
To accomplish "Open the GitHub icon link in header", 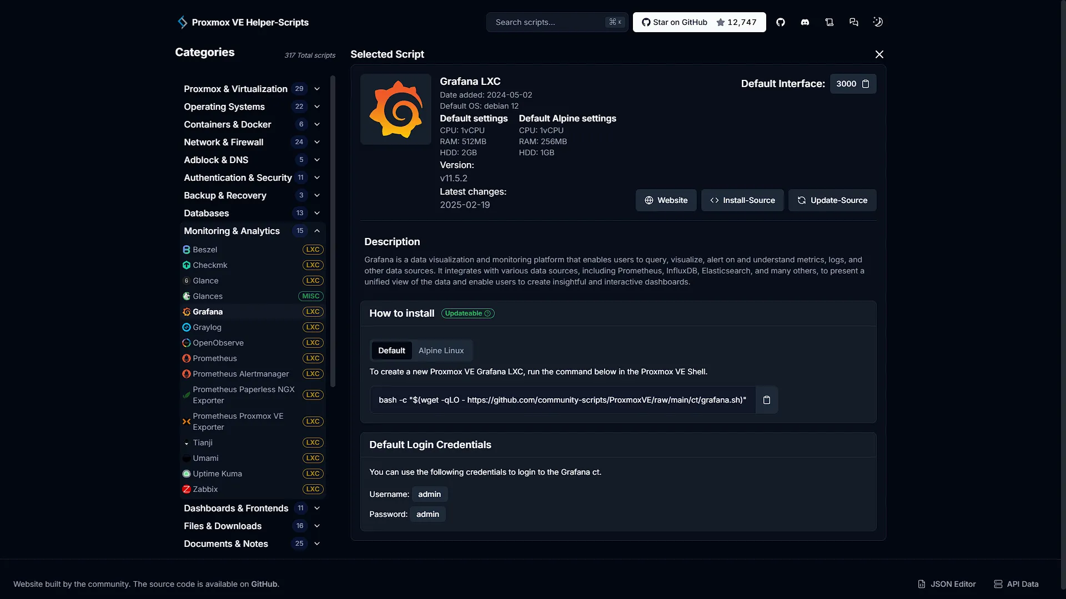I will tap(781, 22).
